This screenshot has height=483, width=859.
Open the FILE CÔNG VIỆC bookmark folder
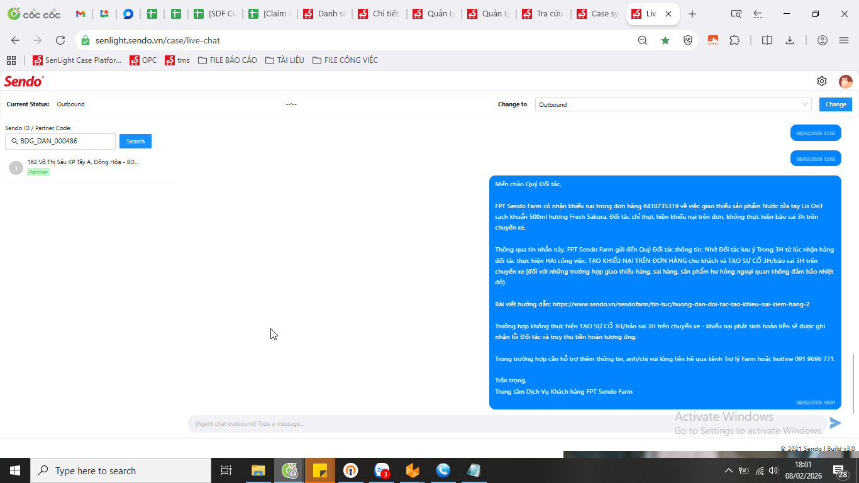pos(345,60)
